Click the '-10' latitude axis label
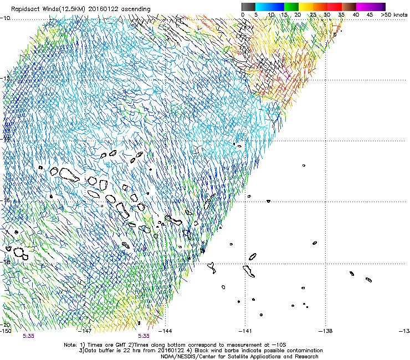Image resolution: width=410 pixels, height=360 pixels. 5,18
